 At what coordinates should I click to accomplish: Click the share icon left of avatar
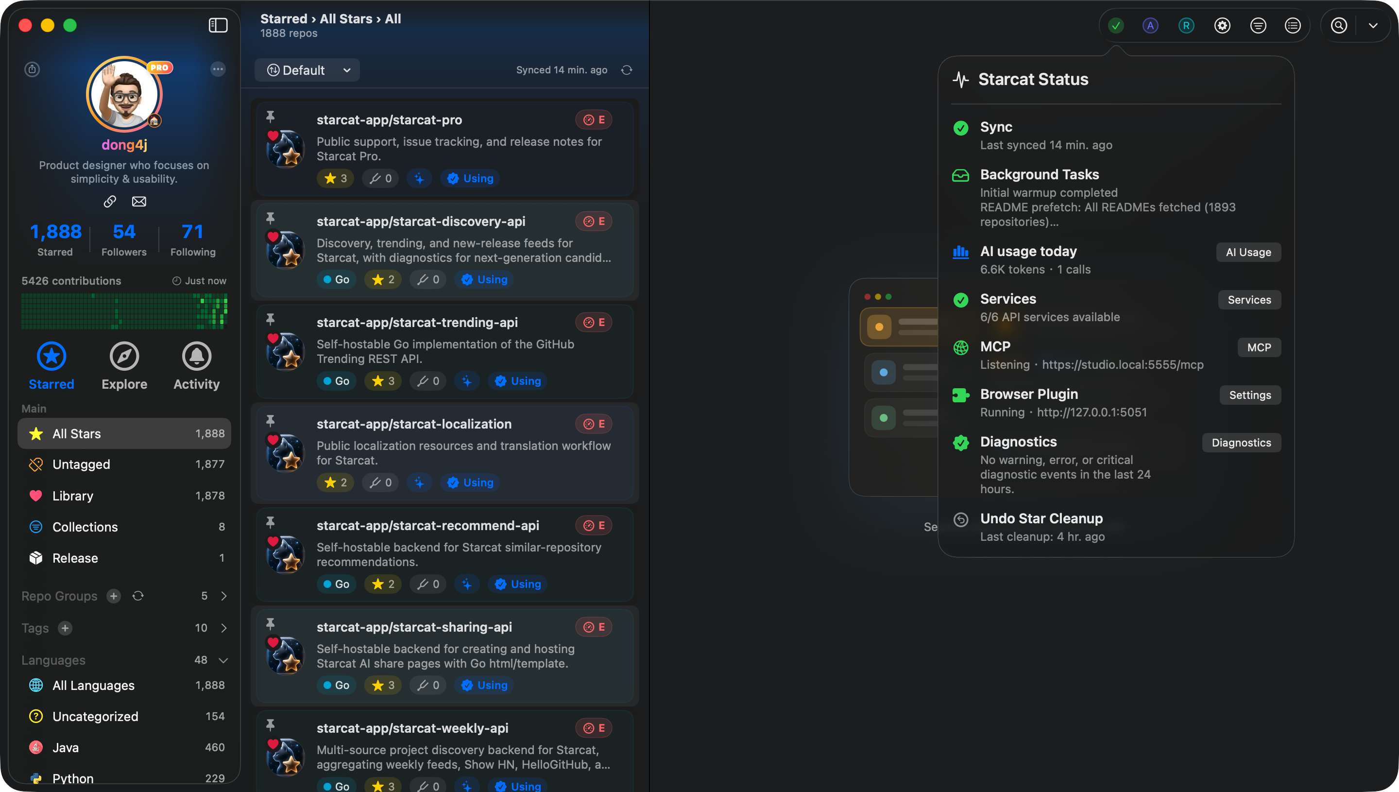point(33,69)
